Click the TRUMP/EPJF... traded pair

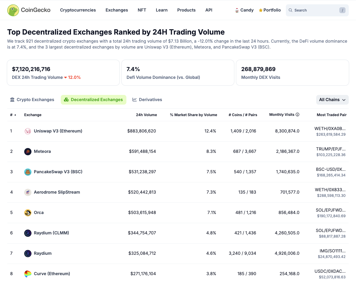(x=331, y=149)
